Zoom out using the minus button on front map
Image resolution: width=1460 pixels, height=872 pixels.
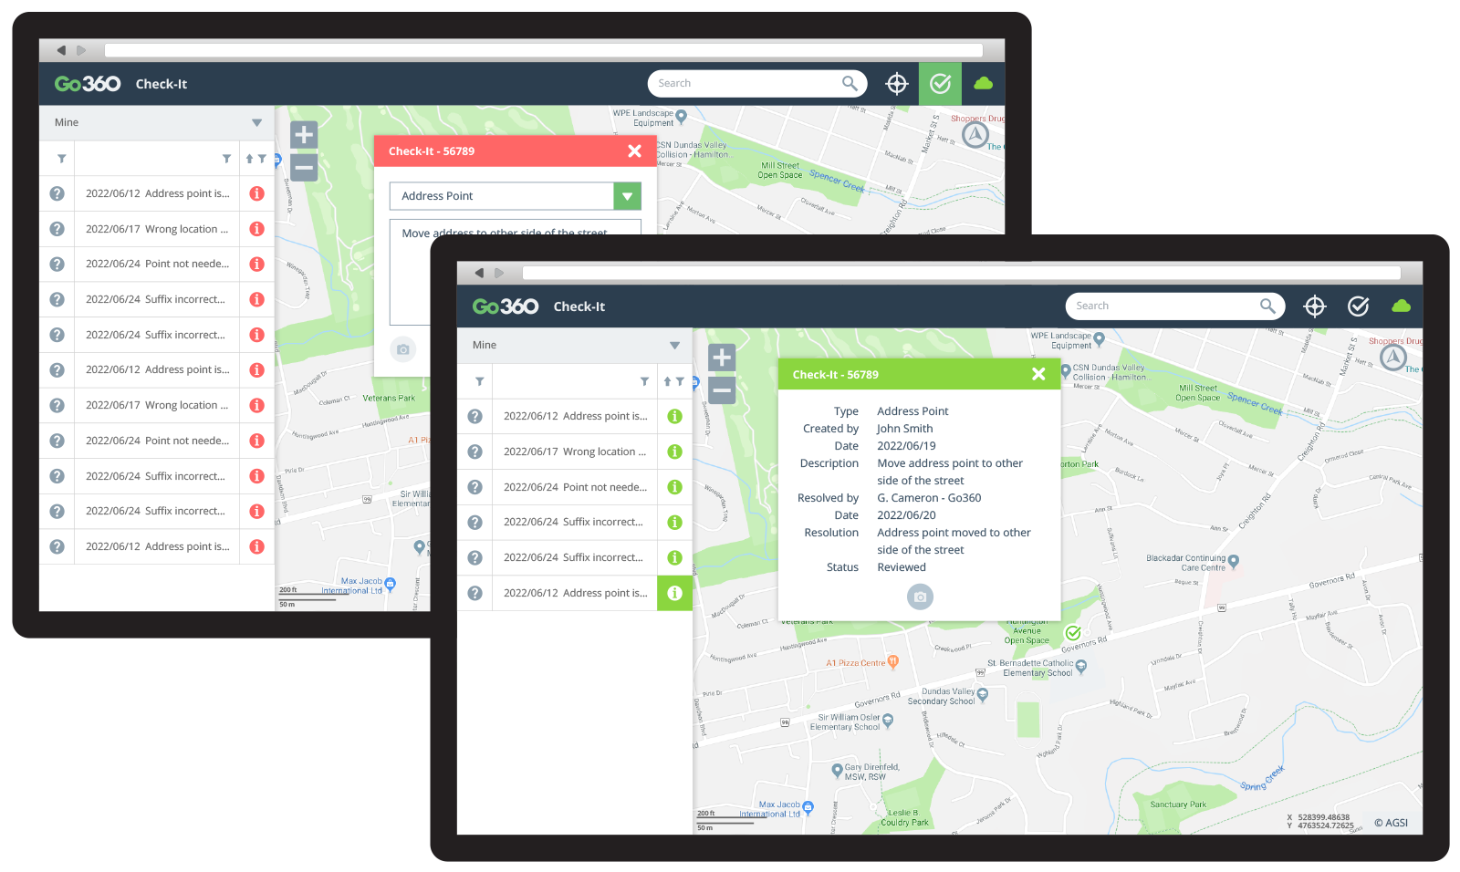pyautogui.click(x=722, y=390)
